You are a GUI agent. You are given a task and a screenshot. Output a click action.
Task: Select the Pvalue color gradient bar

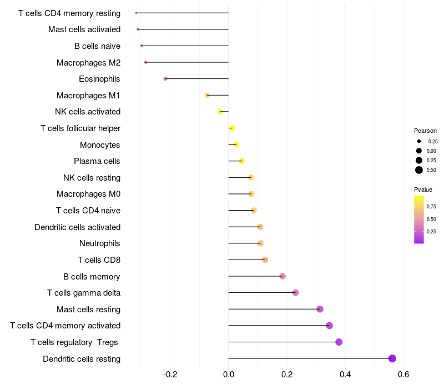(x=419, y=220)
